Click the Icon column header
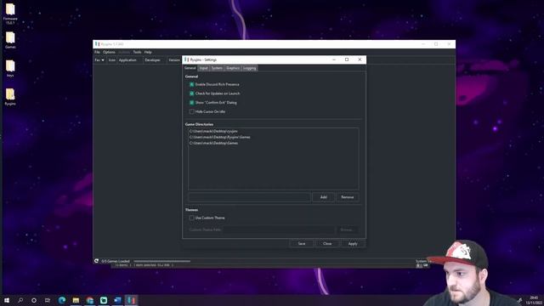544x306 pixels. [x=111, y=60]
